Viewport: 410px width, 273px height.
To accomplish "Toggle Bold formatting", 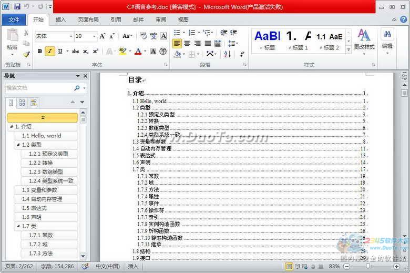I will coord(40,52).
